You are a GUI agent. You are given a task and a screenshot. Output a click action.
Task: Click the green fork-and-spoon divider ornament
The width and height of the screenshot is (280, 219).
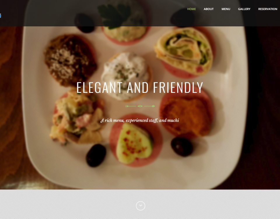[x=140, y=106]
